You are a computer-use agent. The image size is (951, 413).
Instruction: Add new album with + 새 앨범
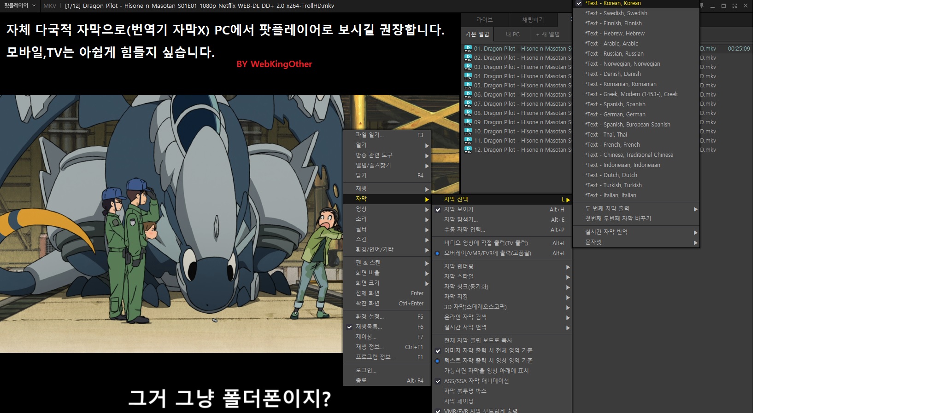pos(547,34)
